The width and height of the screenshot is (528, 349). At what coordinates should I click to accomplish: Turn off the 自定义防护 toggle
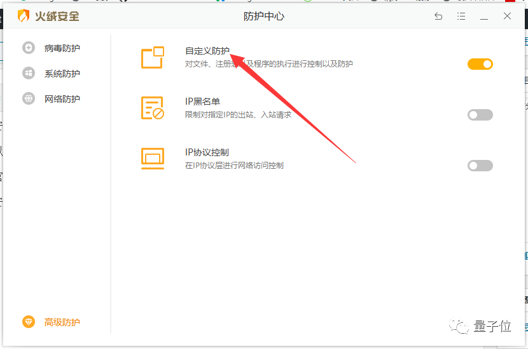[x=480, y=64]
